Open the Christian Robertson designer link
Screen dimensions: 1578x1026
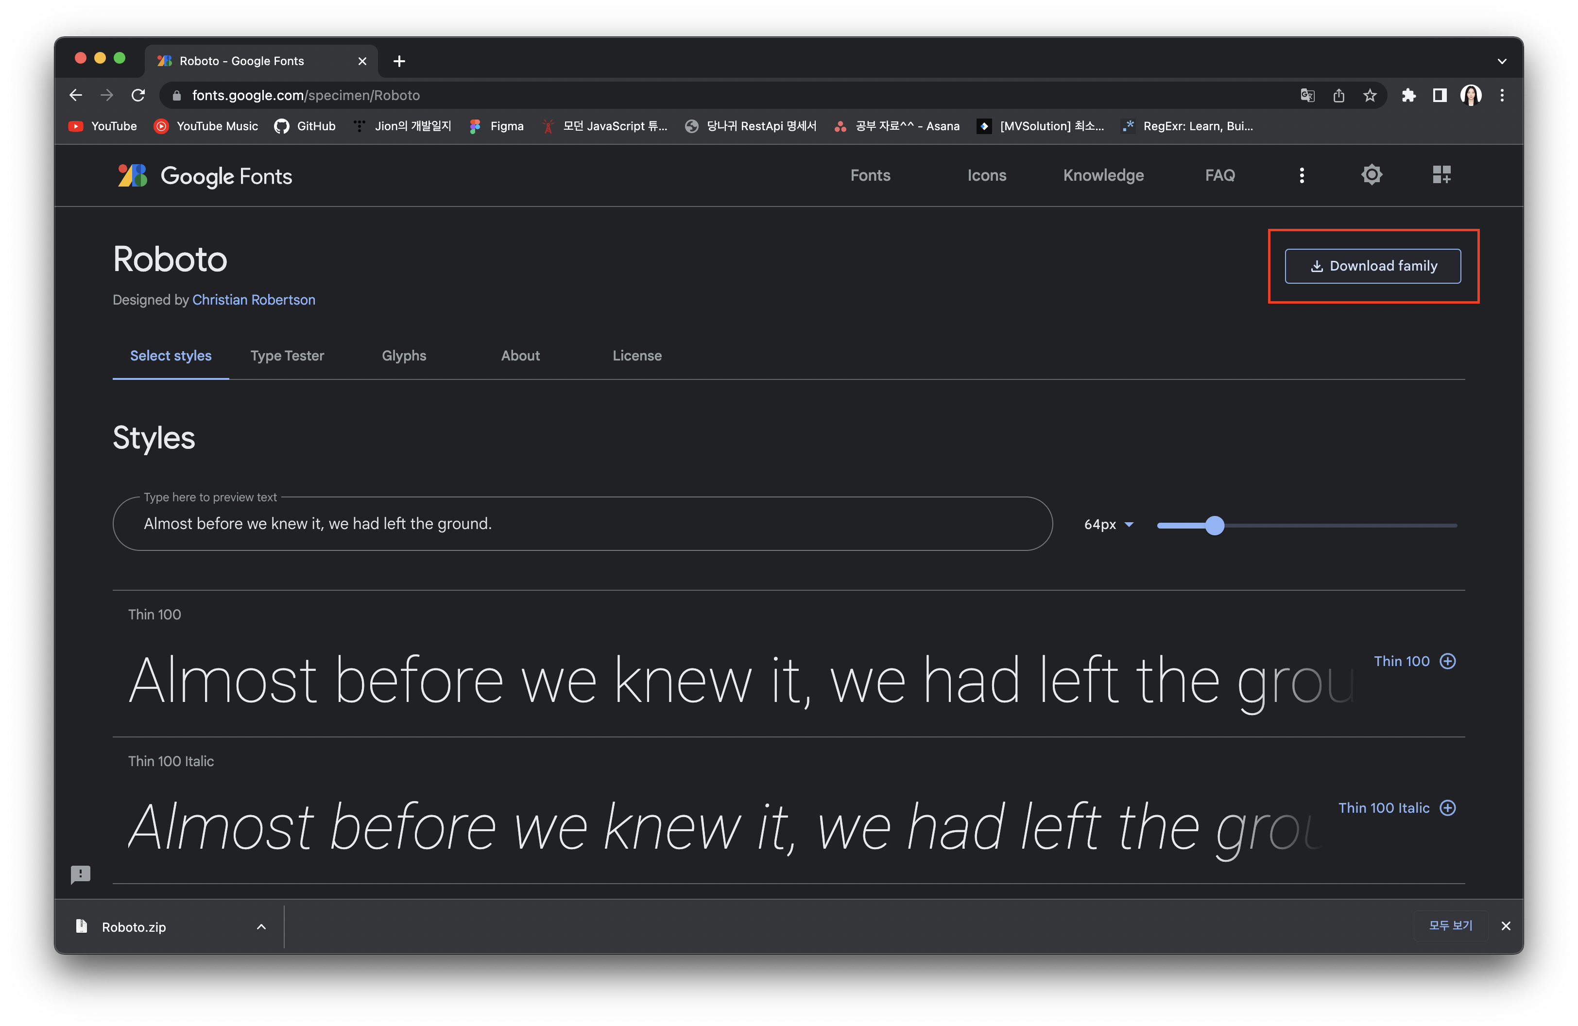pyautogui.click(x=253, y=300)
